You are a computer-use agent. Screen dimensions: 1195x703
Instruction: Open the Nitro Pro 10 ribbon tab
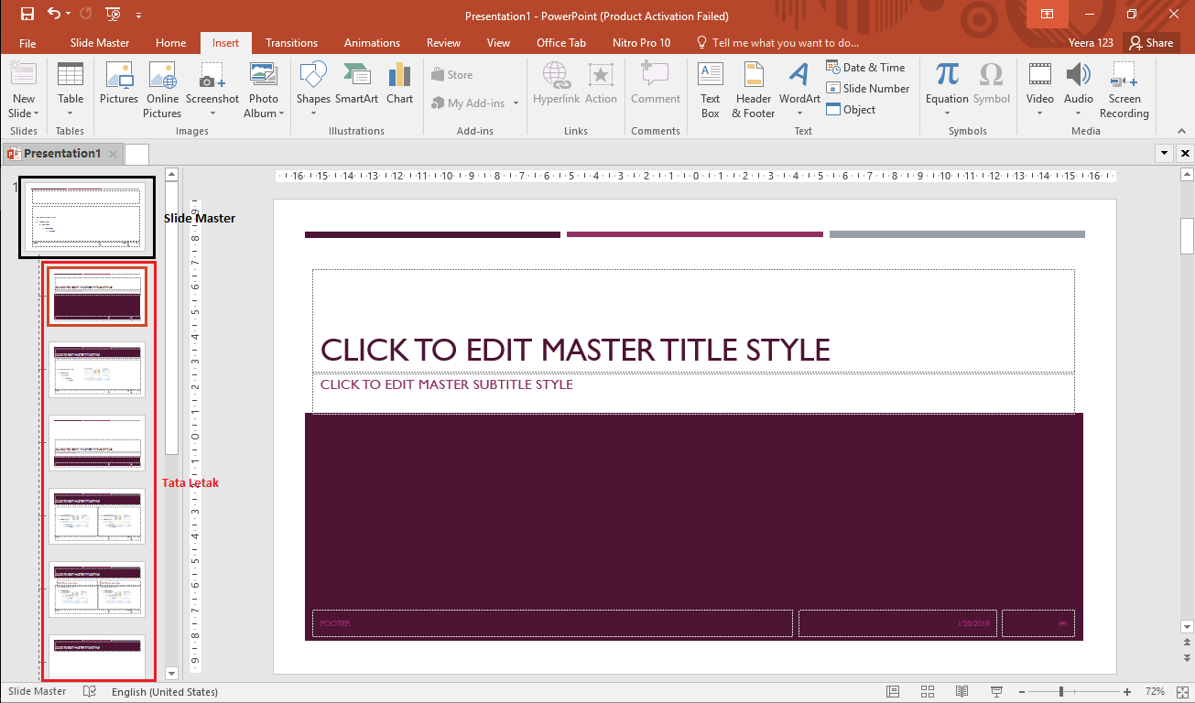click(x=641, y=42)
